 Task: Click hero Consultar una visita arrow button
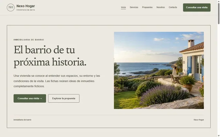click(x=30, y=98)
